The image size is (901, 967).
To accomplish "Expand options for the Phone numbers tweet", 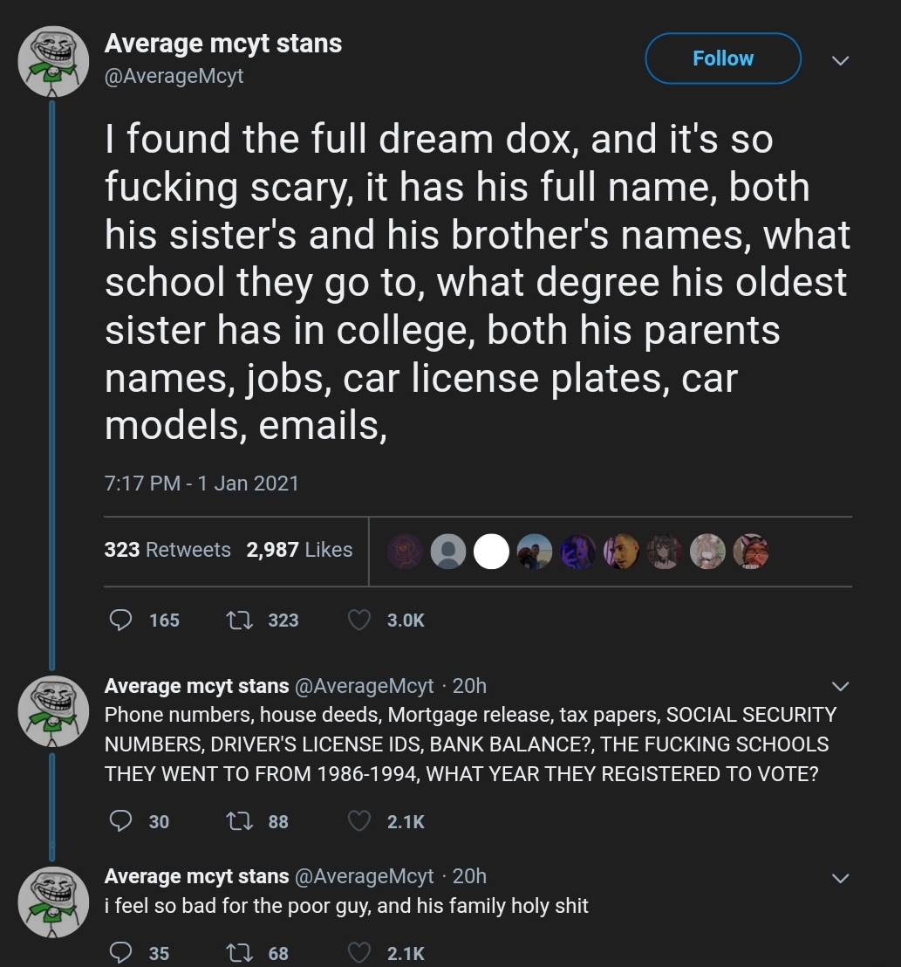I will [841, 686].
